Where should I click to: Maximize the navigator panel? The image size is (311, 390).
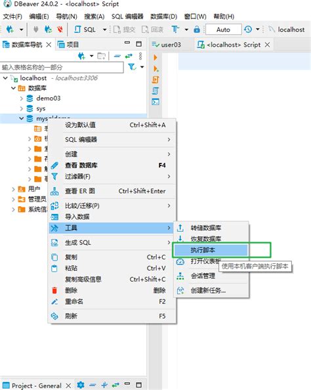point(139,44)
